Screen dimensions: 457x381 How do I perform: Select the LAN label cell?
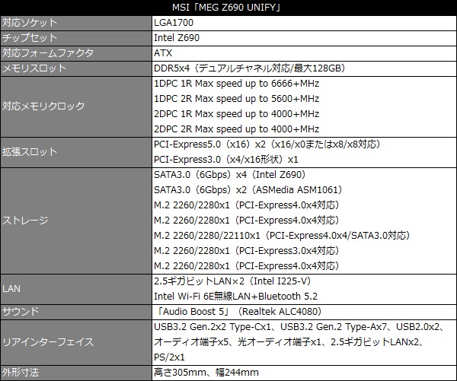click(x=75, y=289)
